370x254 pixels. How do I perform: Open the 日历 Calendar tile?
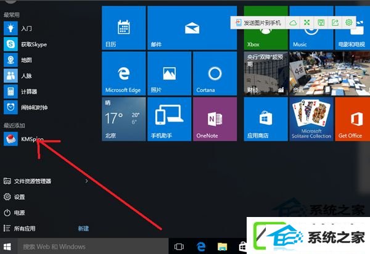[x=124, y=28]
